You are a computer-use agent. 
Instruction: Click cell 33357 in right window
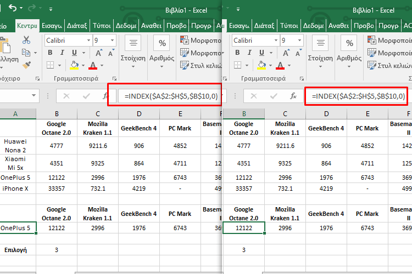[x=244, y=189]
